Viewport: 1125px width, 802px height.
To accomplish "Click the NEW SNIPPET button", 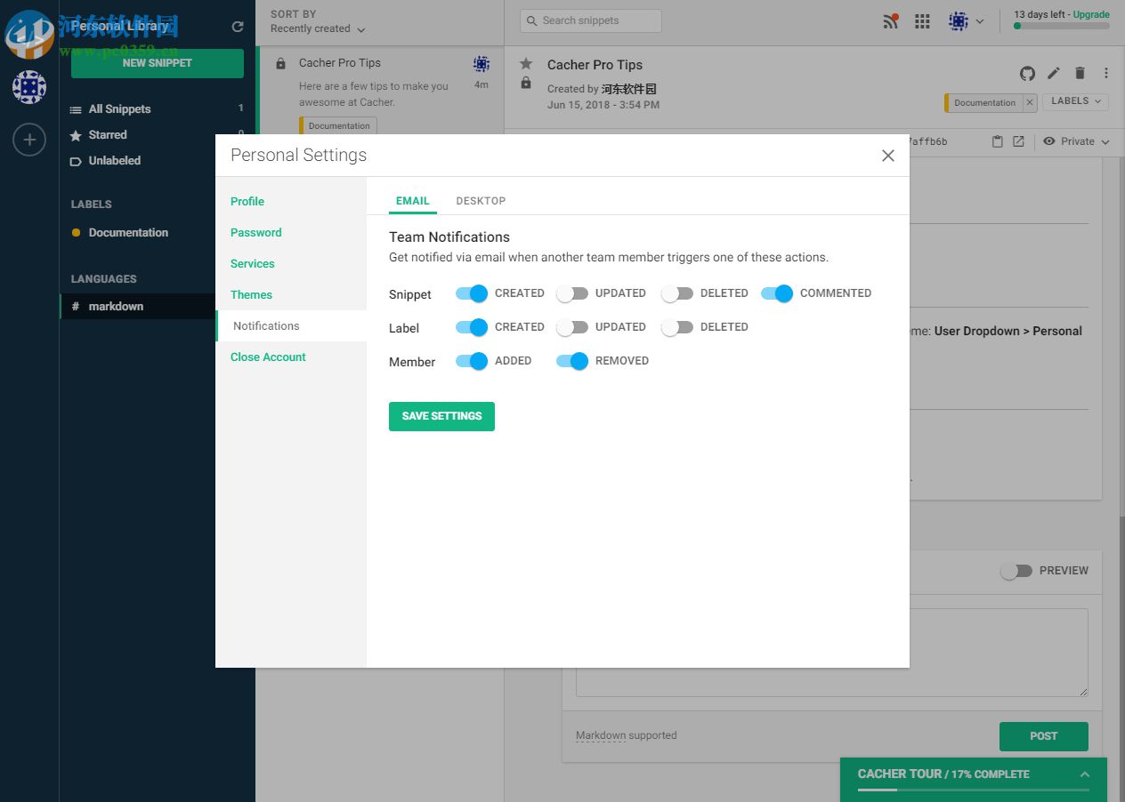I will [158, 63].
